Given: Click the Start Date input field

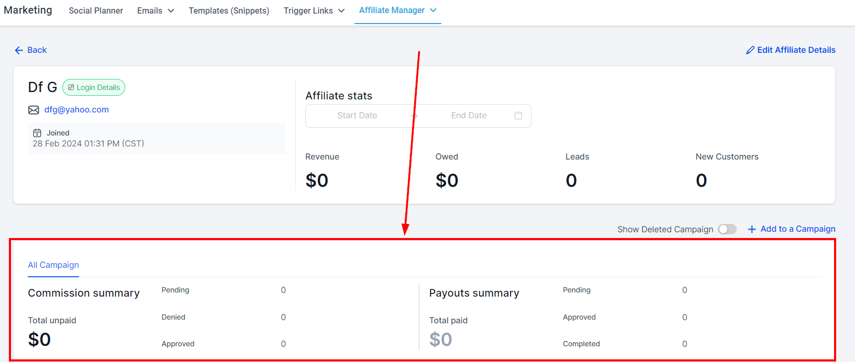Looking at the screenshot, I should (358, 116).
